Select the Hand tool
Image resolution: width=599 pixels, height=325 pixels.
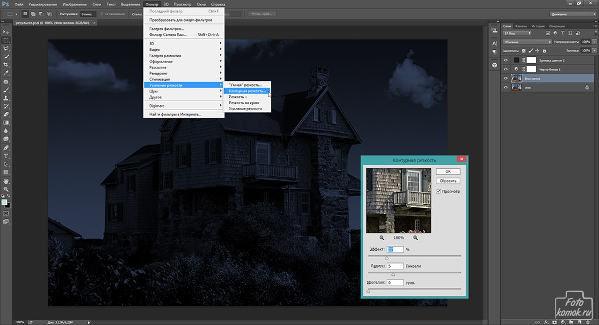(x=6, y=181)
